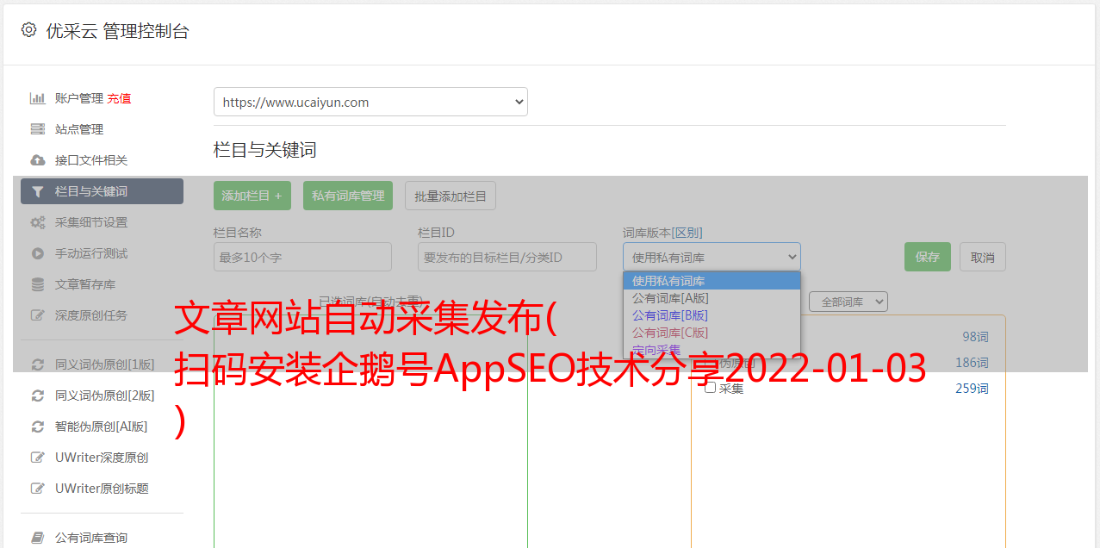Click the gears icon for 采集细节设置

(x=38, y=222)
